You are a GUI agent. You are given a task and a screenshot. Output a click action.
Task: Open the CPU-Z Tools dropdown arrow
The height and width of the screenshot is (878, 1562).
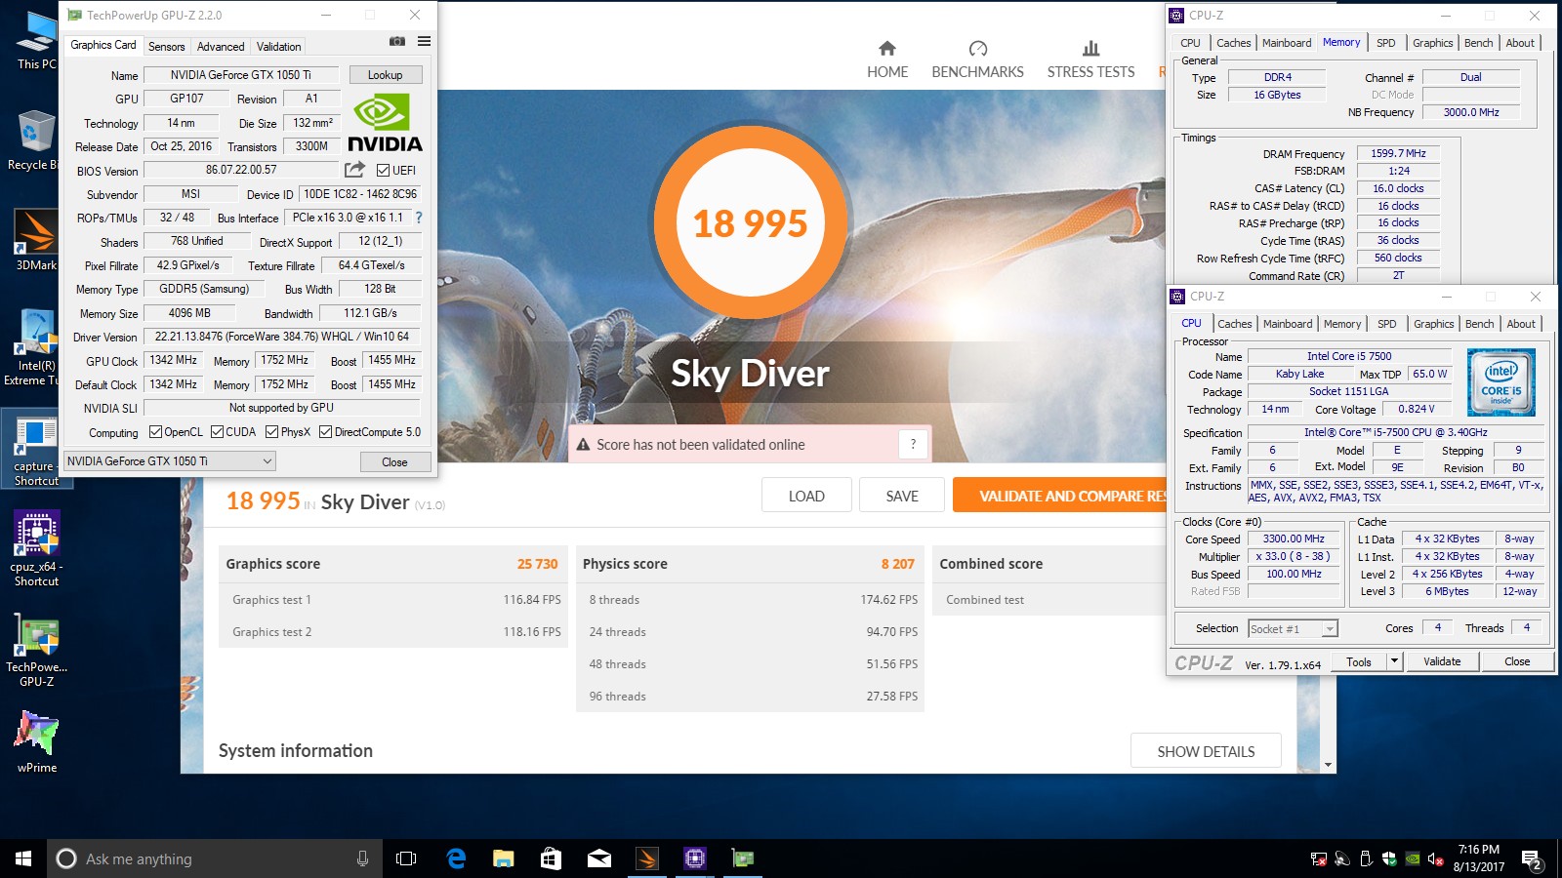1394,661
